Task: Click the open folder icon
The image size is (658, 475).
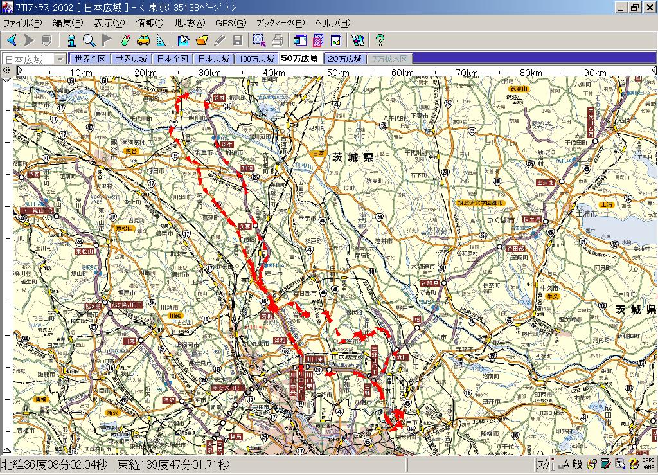Action: tap(202, 40)
